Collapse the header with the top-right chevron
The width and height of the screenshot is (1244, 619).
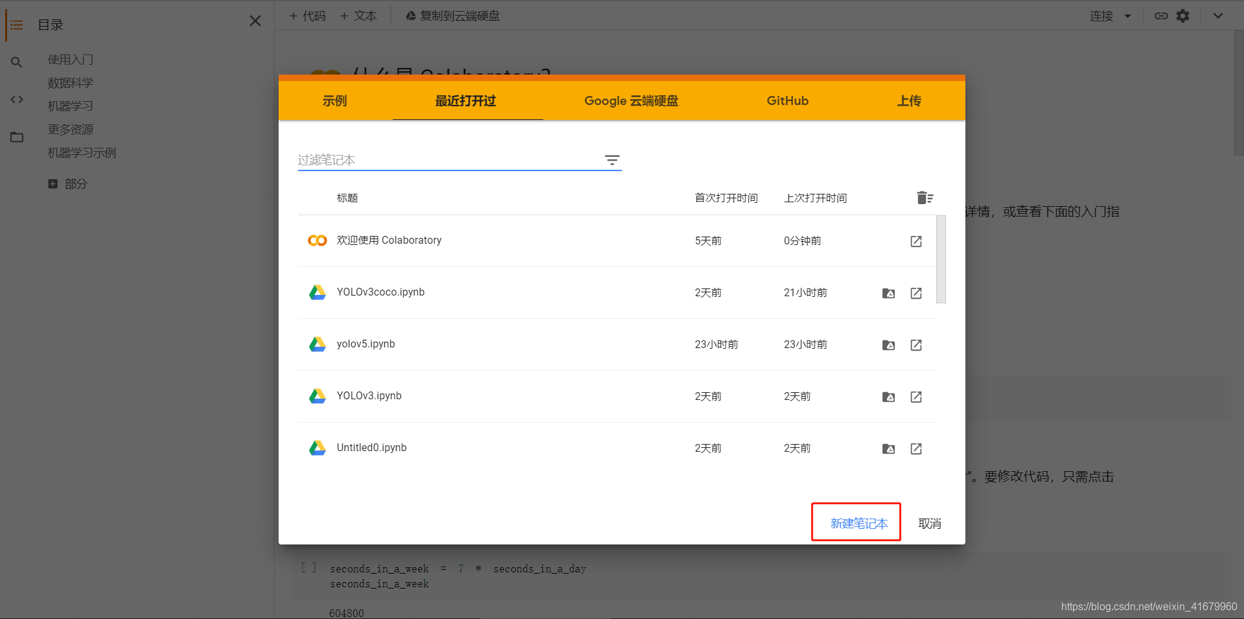(1218, 16)
